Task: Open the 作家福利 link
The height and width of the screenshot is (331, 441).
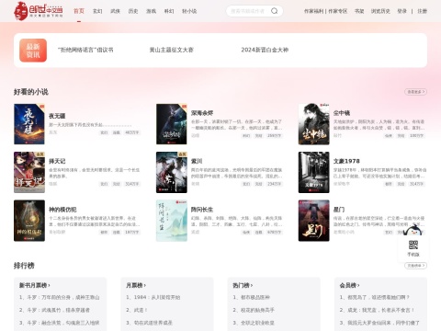Action: [x=313, y=11]
